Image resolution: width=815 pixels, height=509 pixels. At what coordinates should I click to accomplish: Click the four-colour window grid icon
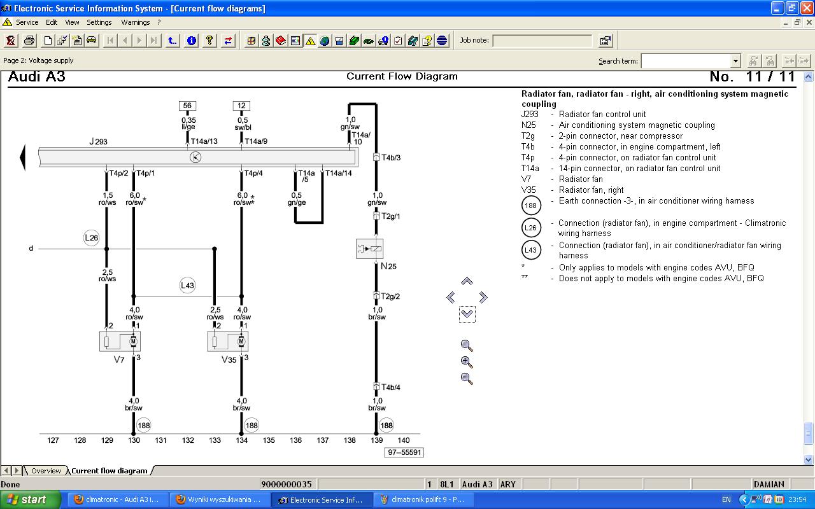pyautogui.click(x=252, y=41)
